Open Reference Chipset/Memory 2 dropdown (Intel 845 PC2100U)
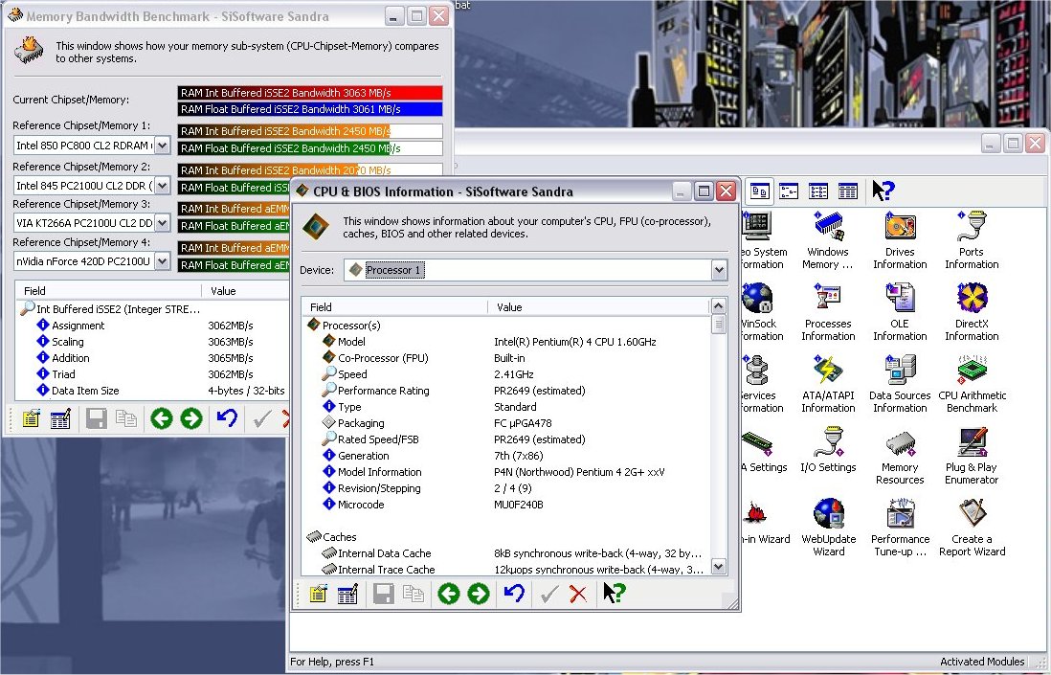 tap(162, 185)
